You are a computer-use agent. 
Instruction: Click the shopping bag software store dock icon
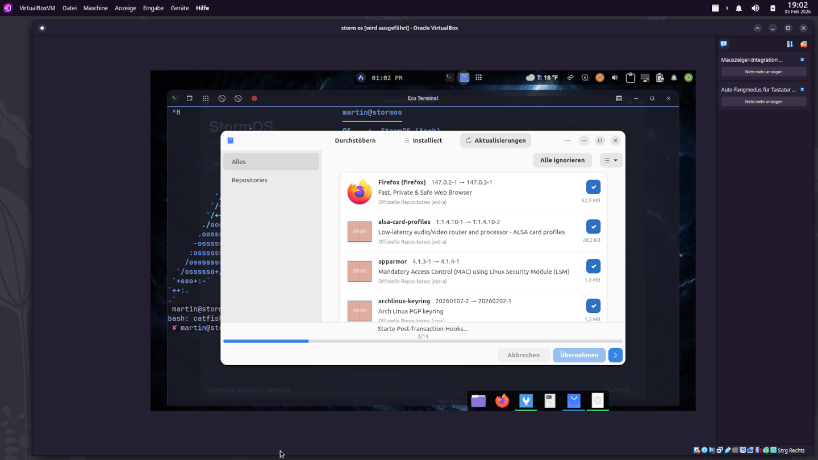574,401
